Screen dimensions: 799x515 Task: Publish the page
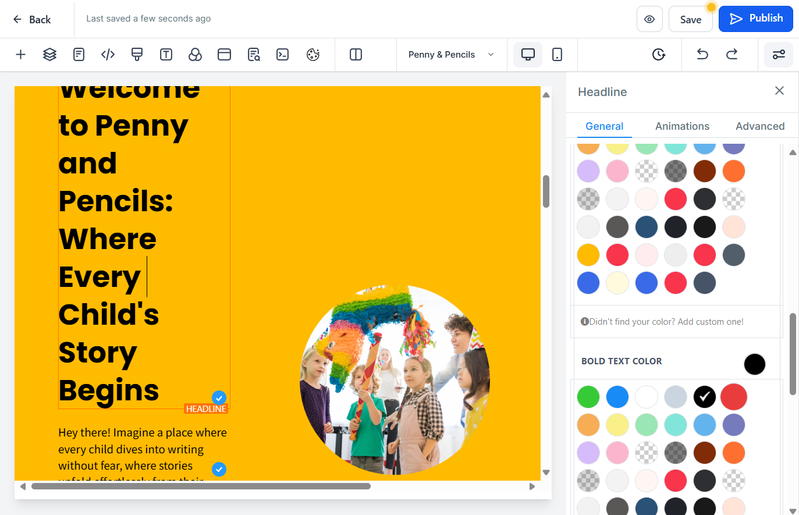[756, 19]
